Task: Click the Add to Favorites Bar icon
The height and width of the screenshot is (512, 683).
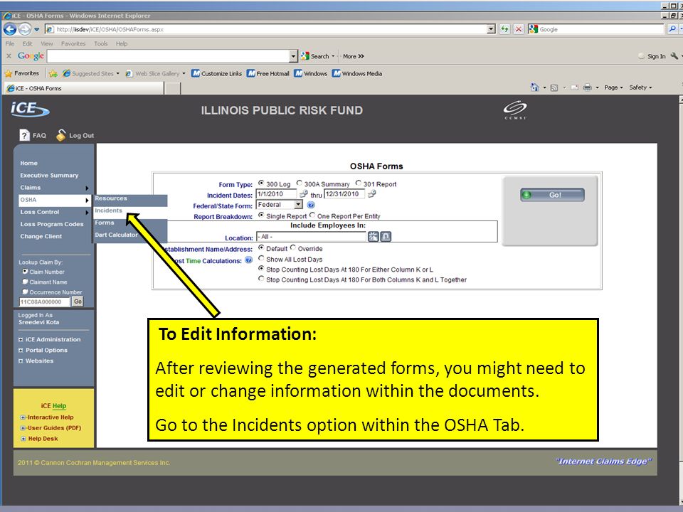Action: point(53,73)
